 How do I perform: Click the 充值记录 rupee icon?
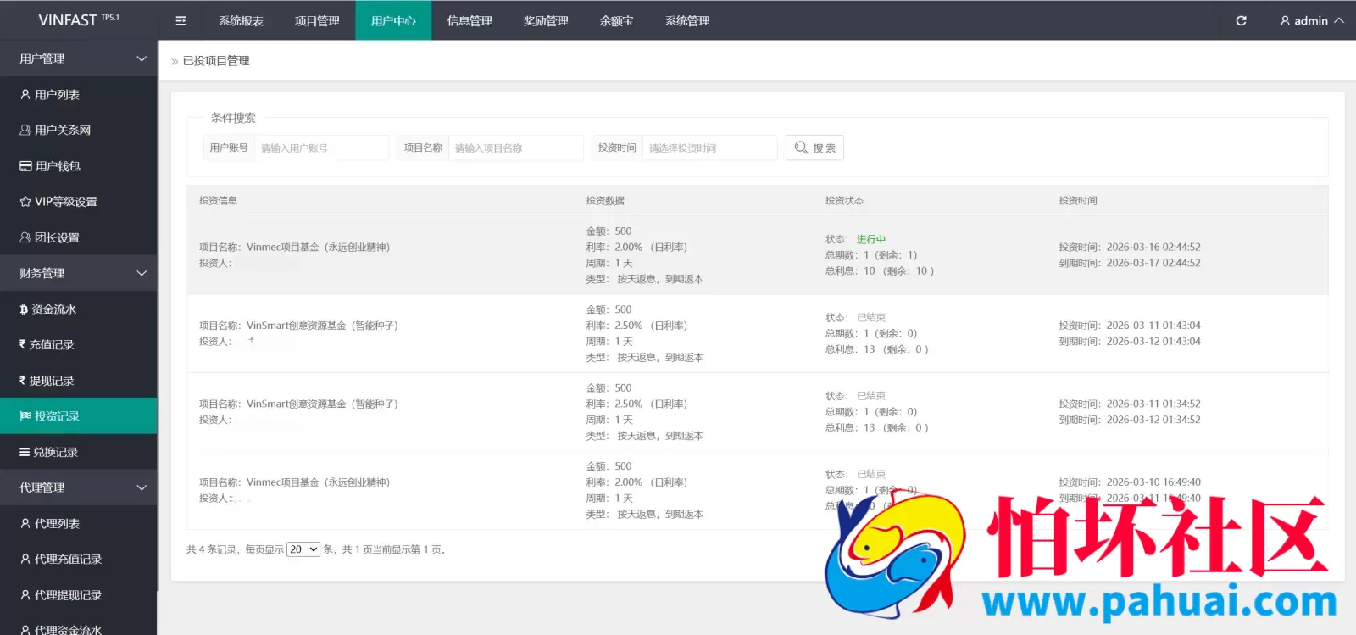point(23,344)
